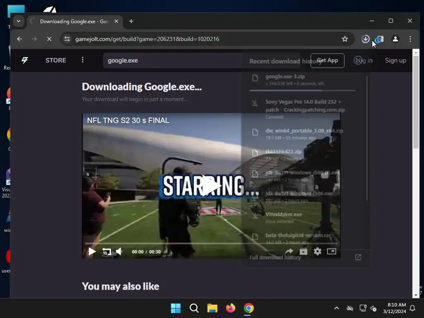Click the video share arrow icon
424x318 pixels.
pyautogui.click(x=289, y=251)
